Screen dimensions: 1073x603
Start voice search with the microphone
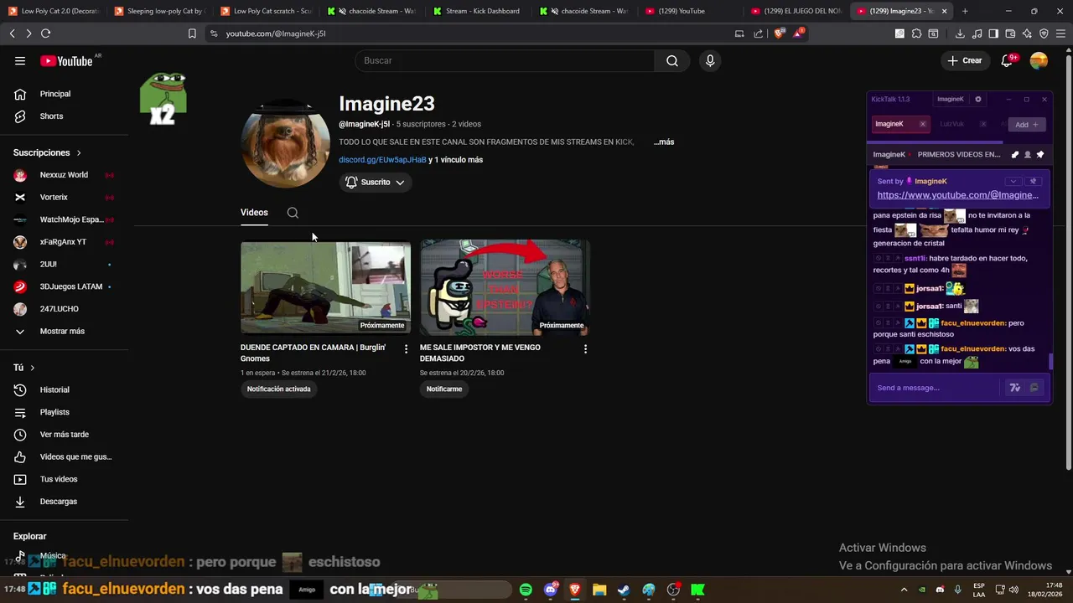click(710, 60)
